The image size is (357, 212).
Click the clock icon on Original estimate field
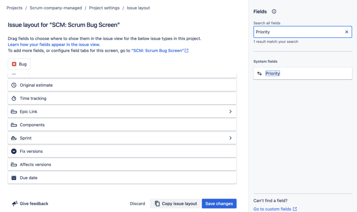click(14, 85)
